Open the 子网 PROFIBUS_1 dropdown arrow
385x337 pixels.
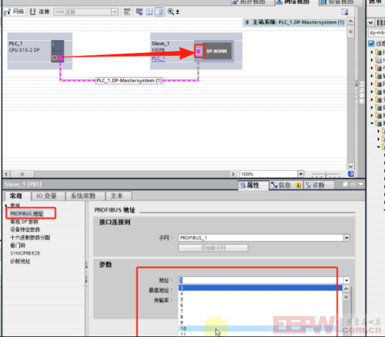(x=347, y=237)
